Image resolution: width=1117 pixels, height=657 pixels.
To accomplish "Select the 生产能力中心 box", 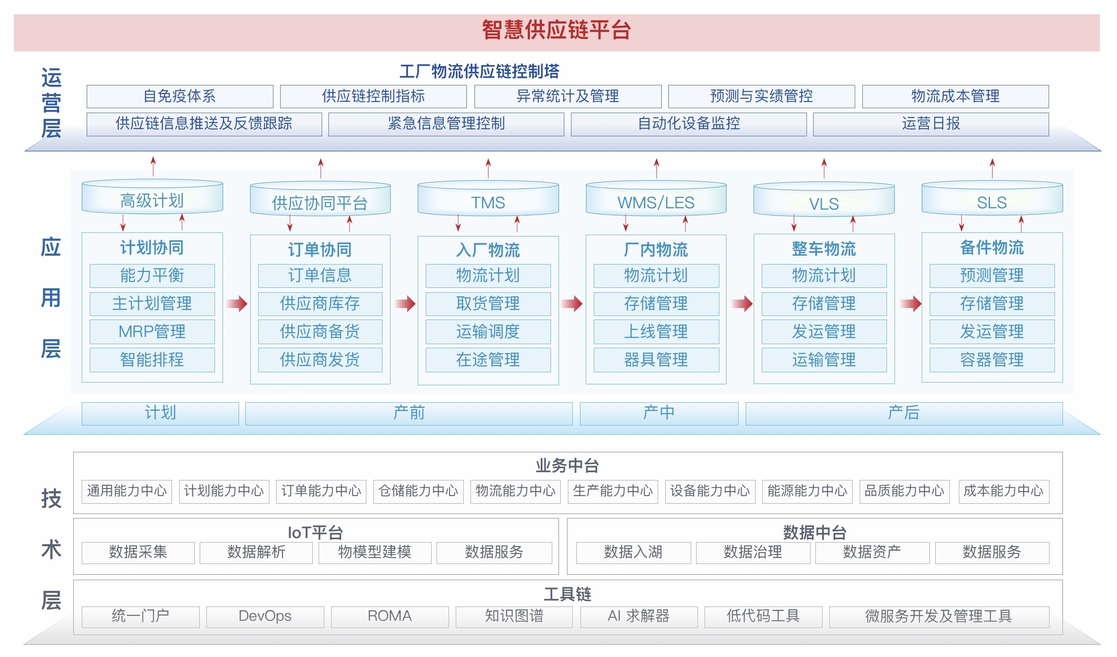I will click(613, 491).
